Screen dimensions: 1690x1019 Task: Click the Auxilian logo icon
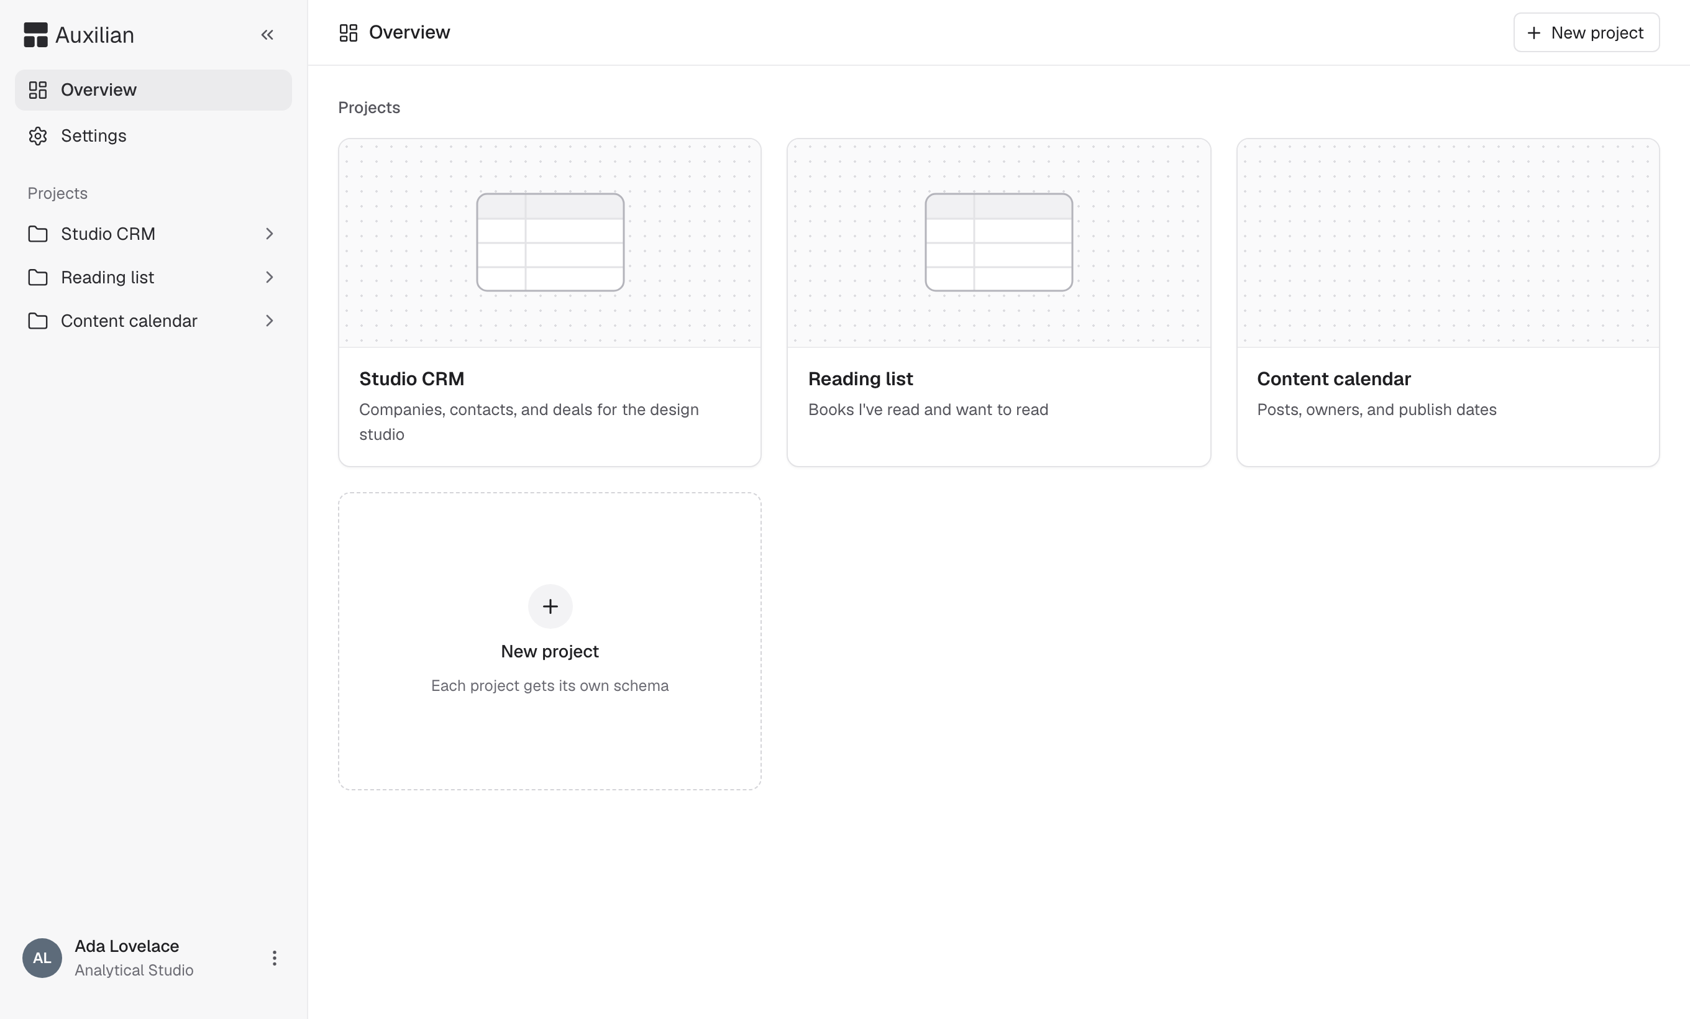point(35,35)
